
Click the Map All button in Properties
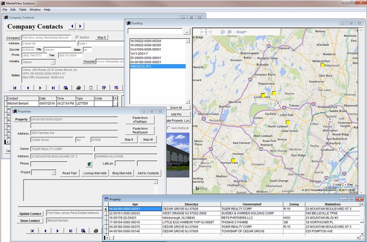[x=148, y=140]
